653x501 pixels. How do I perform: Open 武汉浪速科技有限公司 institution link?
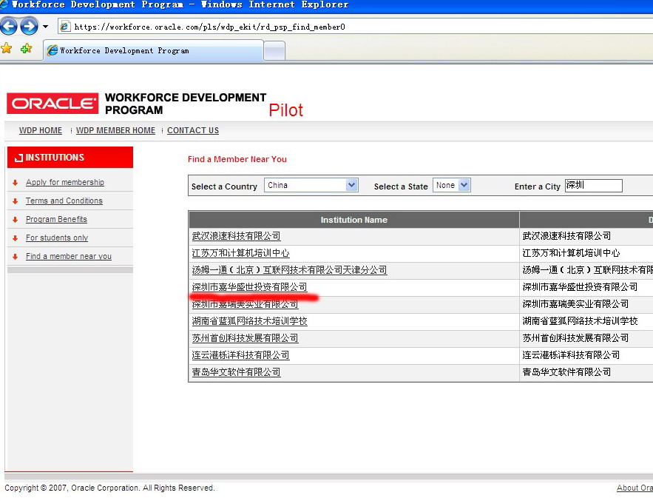point(236,236)
